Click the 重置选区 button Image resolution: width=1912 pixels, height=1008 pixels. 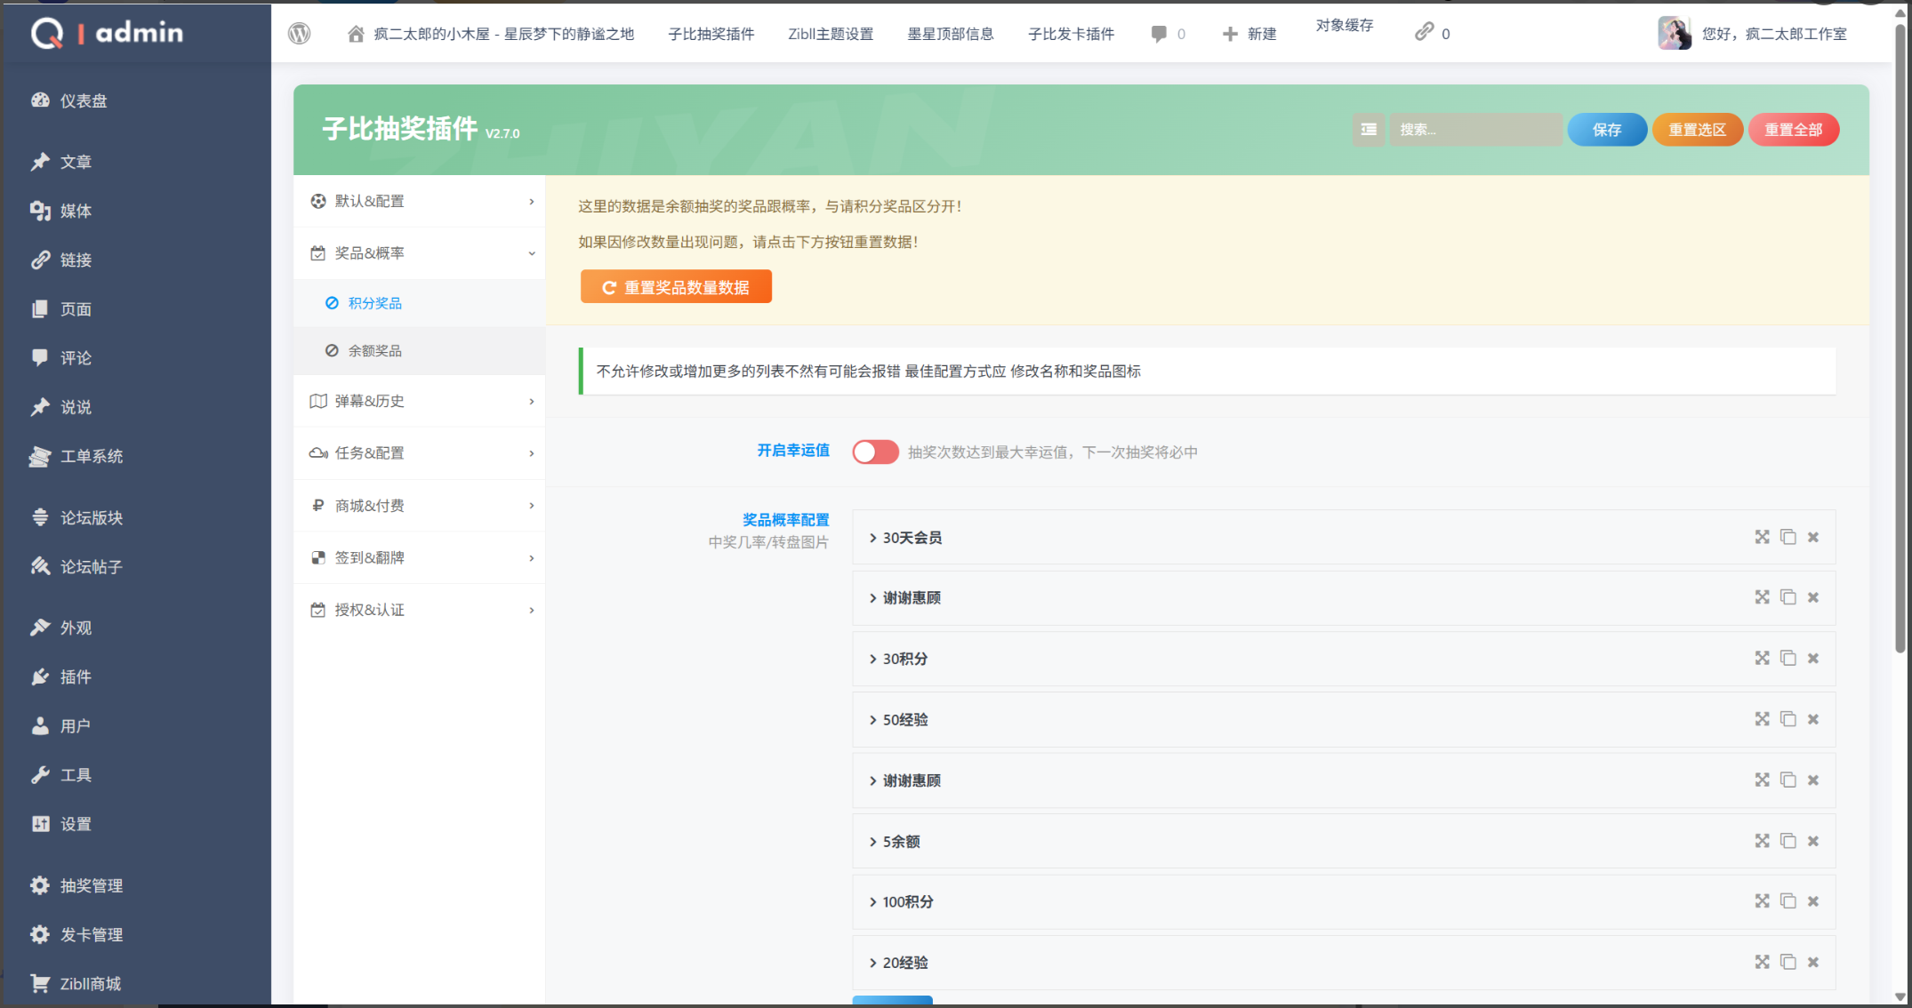[x=1697, y=130]
